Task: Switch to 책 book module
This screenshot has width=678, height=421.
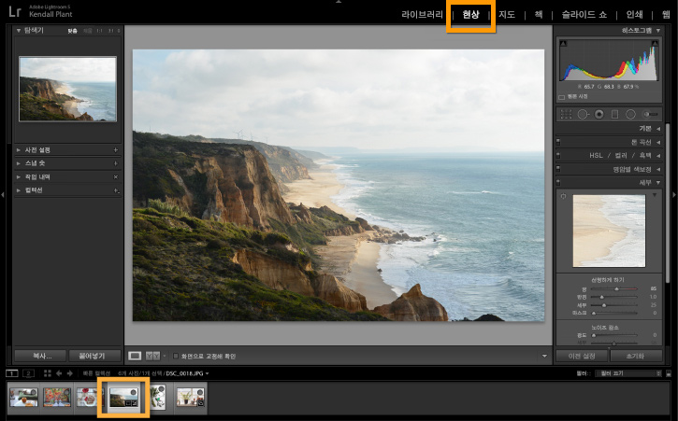Action: point(539,14)
